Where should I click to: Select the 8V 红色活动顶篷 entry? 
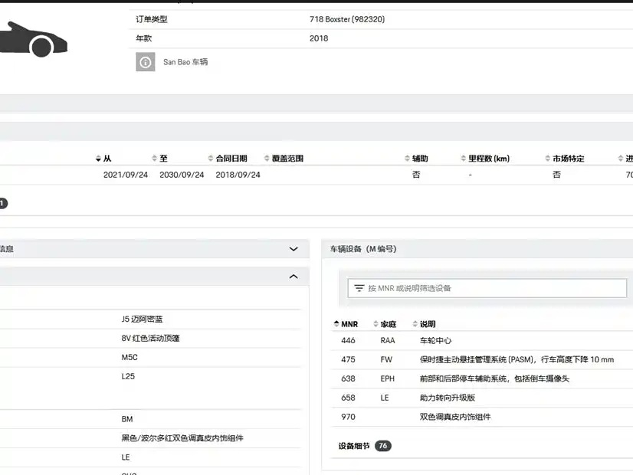tap(150, 338)
